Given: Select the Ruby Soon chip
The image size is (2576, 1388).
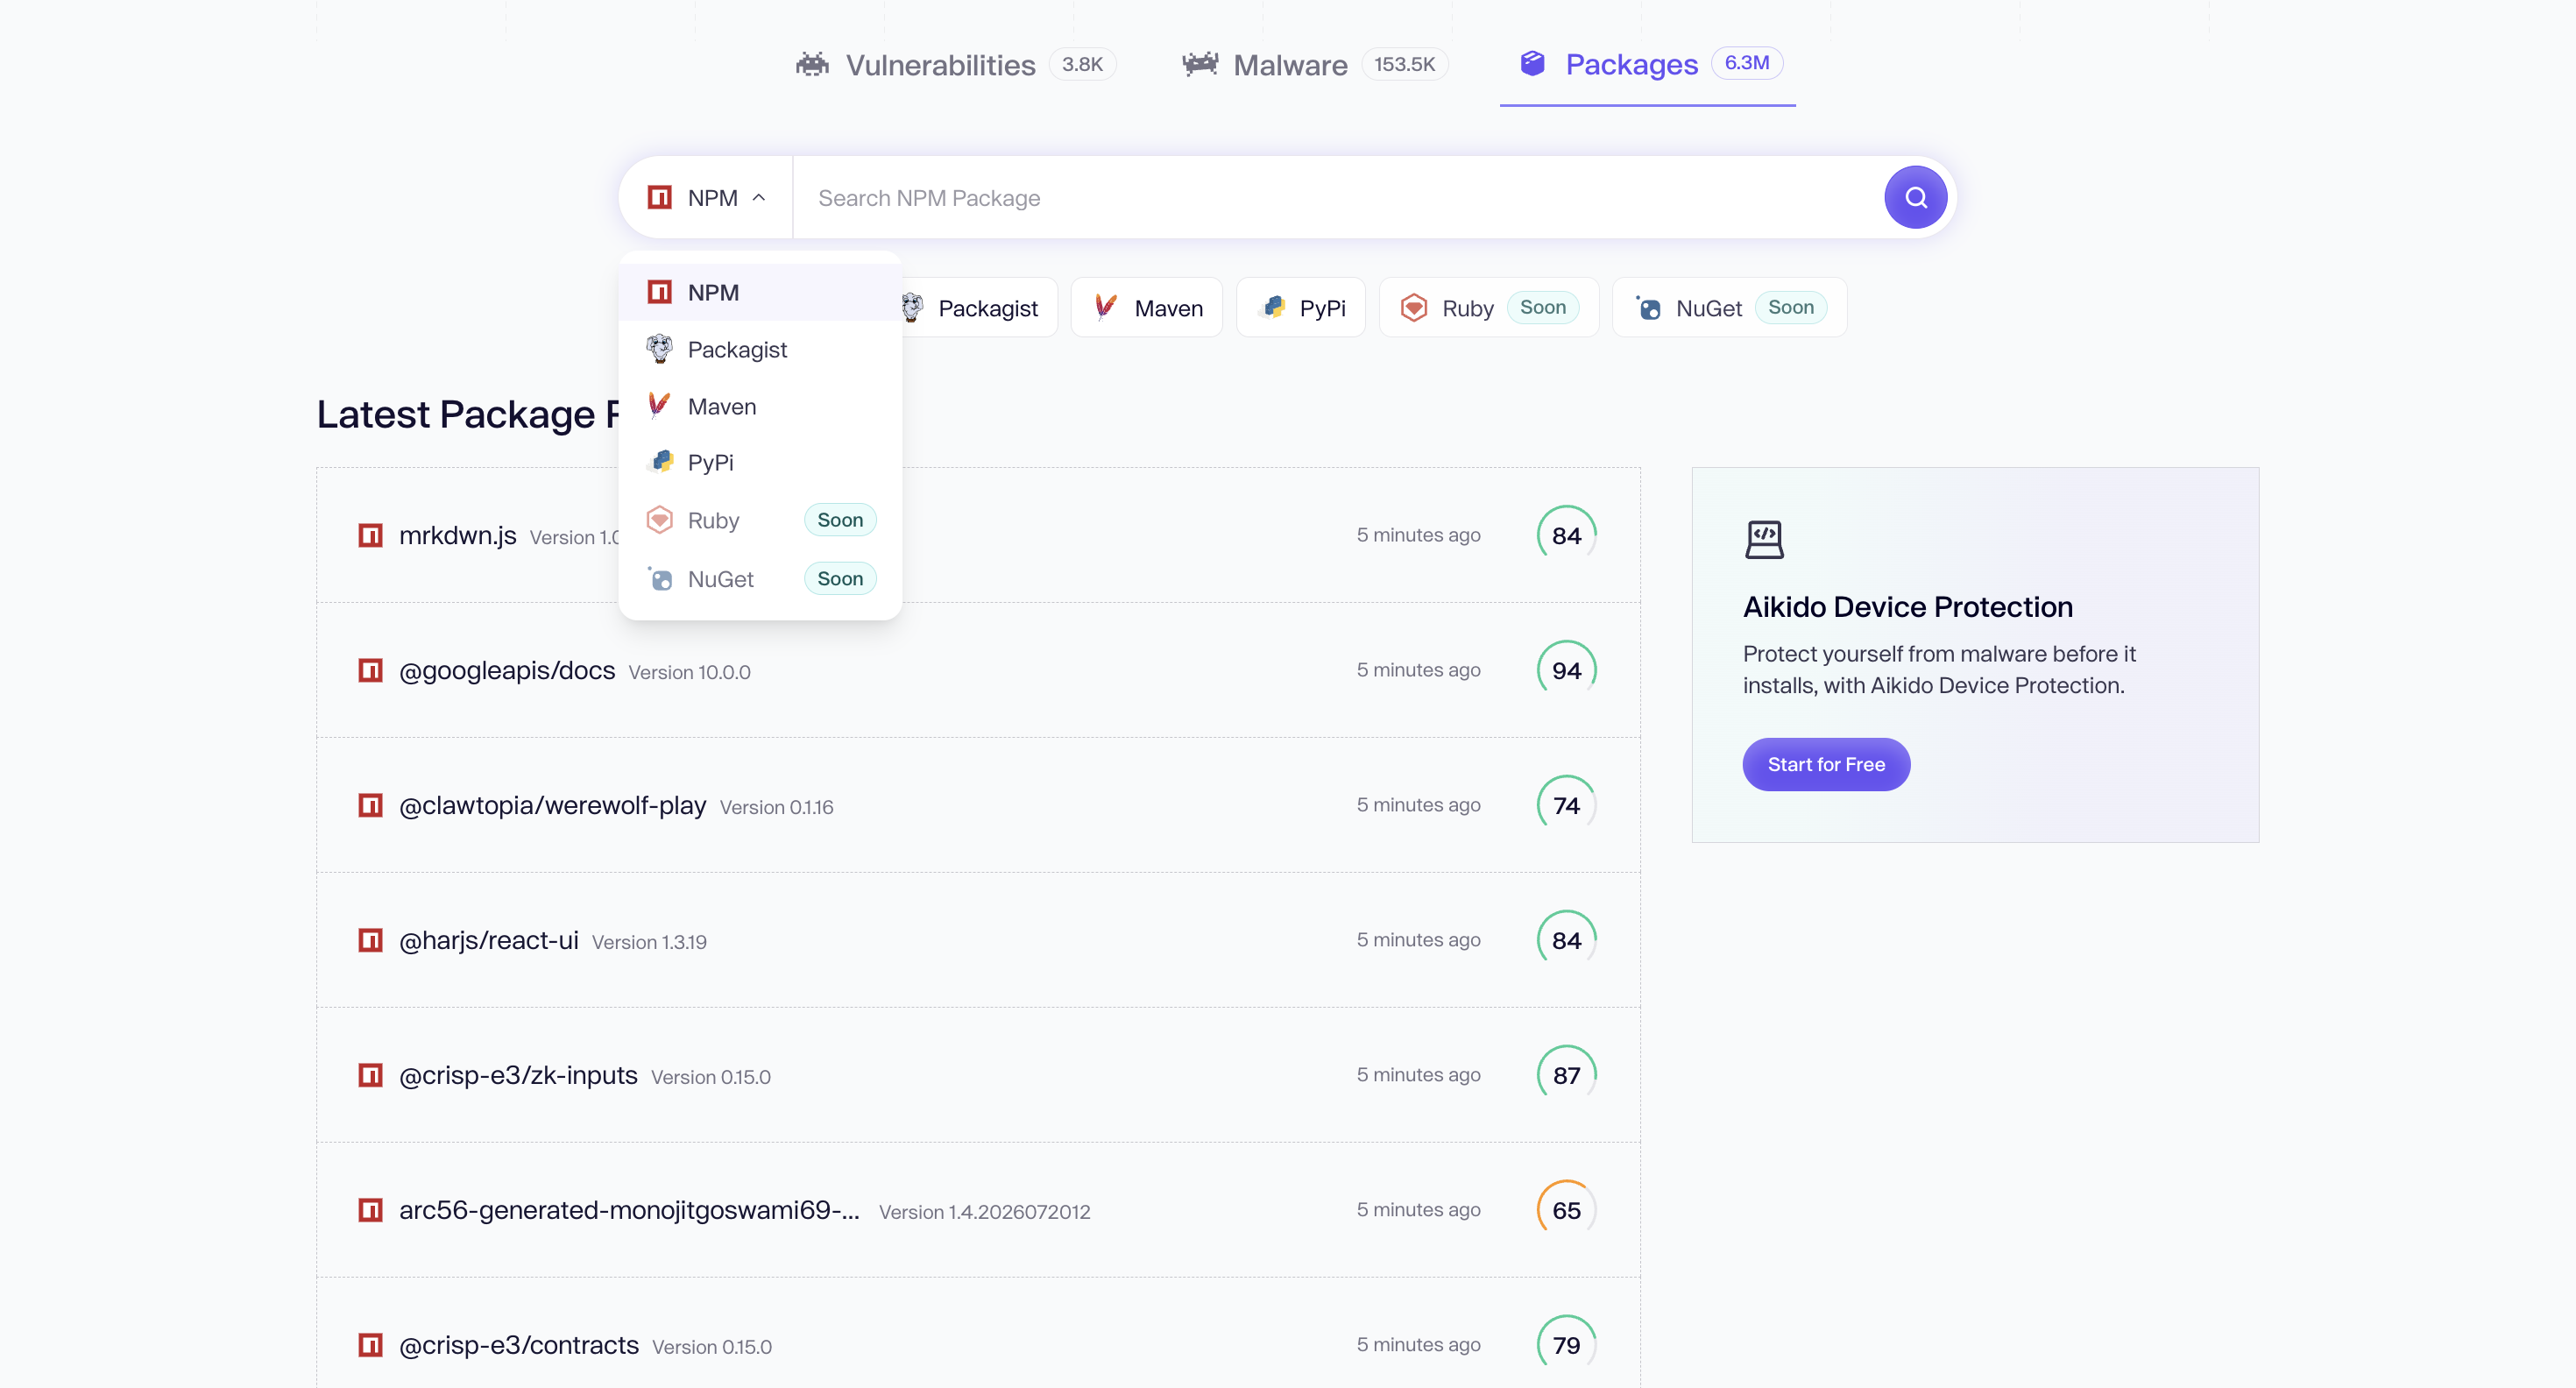Looking at the screenshot, I should [1489, 307].
